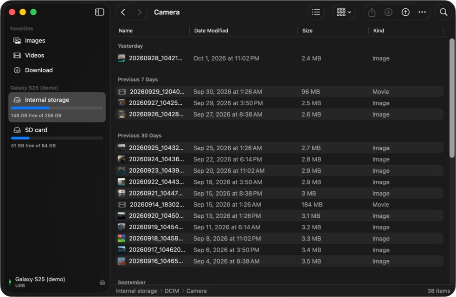Click the 3.5 MB size cell
This screenshot has width=456, height=297.
(x=311, y=261)
